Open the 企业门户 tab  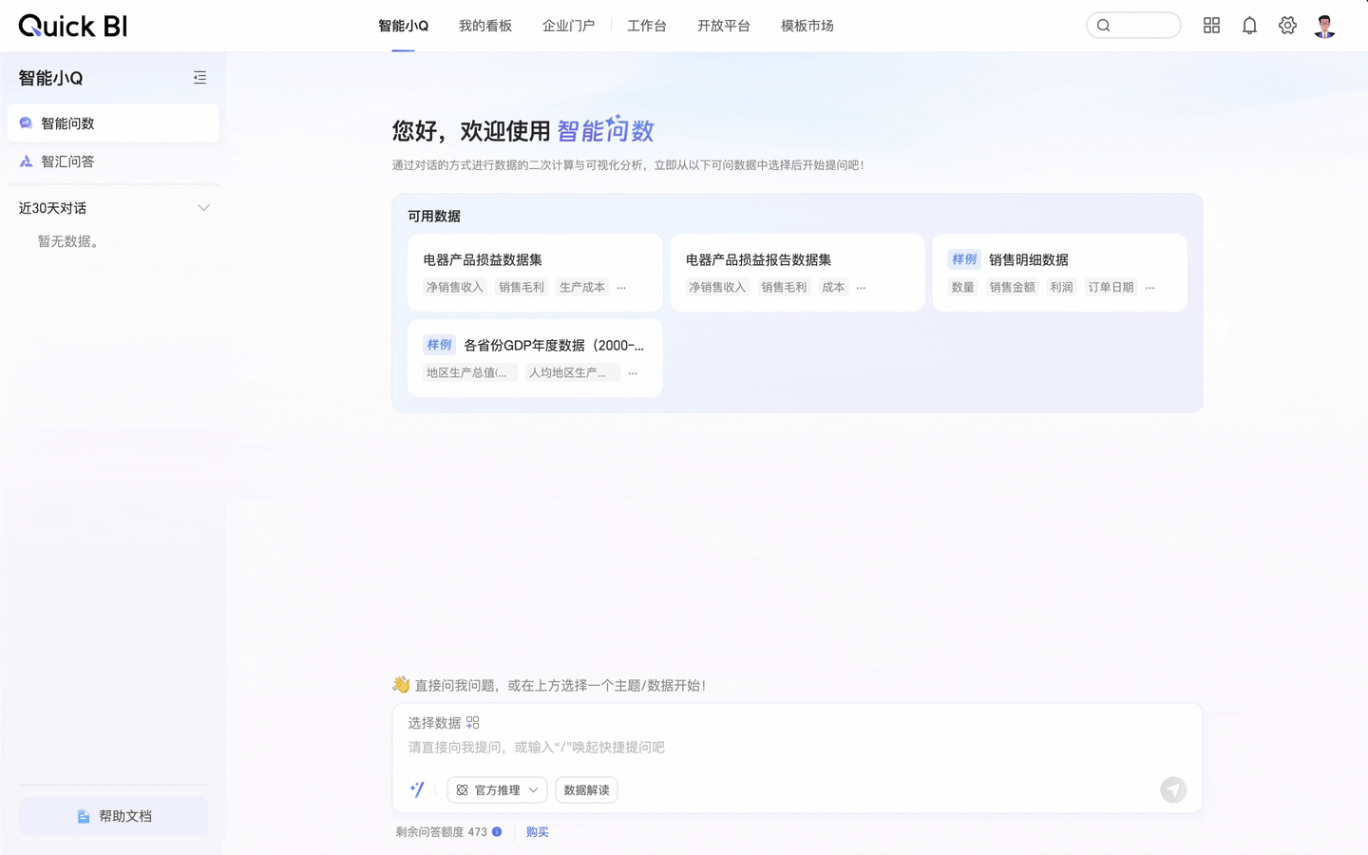coord(568,26)
